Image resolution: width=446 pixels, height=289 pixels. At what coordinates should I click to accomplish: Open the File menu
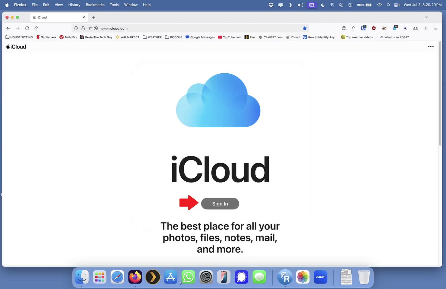(x=35, y=5)
